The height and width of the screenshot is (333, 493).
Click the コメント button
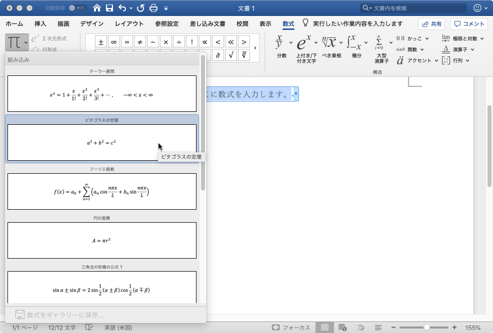point(469,24)
